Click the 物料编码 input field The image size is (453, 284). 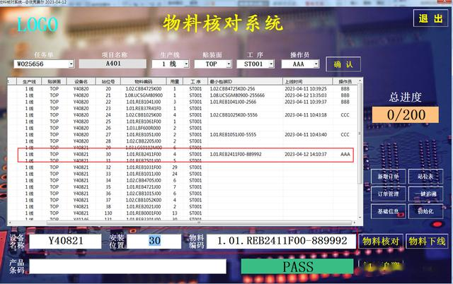click(282, 241)
